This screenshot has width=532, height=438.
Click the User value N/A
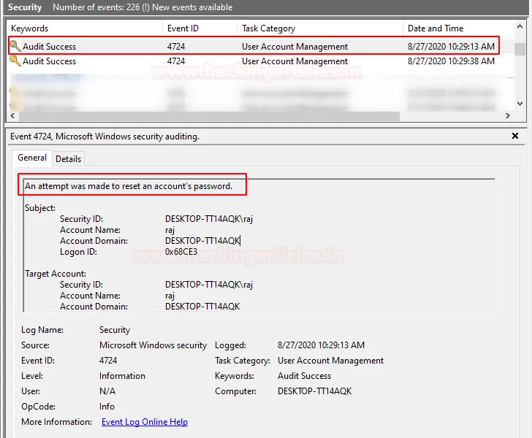coord(107,391)
